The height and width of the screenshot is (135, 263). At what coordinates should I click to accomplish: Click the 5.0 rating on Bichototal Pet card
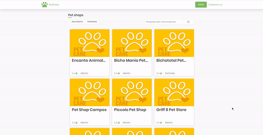[x=158, y=73]
